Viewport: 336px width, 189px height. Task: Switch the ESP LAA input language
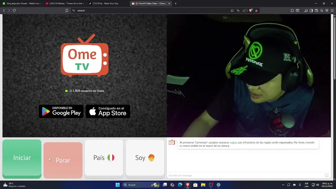(x=307, y=185)
